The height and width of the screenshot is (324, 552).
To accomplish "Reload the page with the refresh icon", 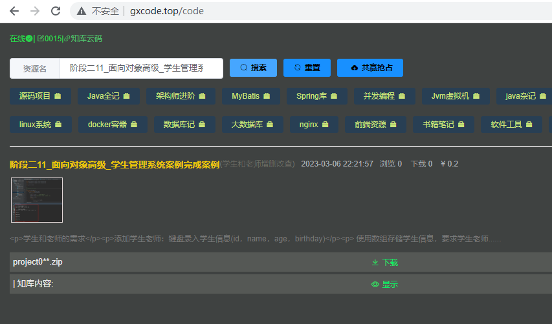I will click(56, 11).
